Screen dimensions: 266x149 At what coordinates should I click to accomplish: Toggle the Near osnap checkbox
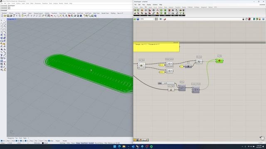pyautogui.click(x=7, y=141)
